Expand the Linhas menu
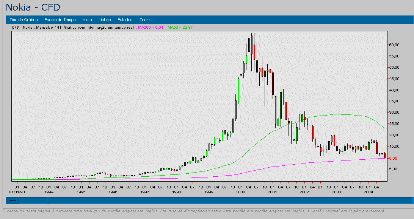The width and height of the screenshot is (414, 219). pyautogui.click(x=105, y=20)
